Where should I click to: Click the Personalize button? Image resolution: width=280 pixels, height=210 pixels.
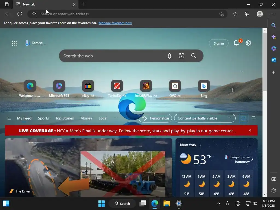pyautogui.click(x=155, y=118)
